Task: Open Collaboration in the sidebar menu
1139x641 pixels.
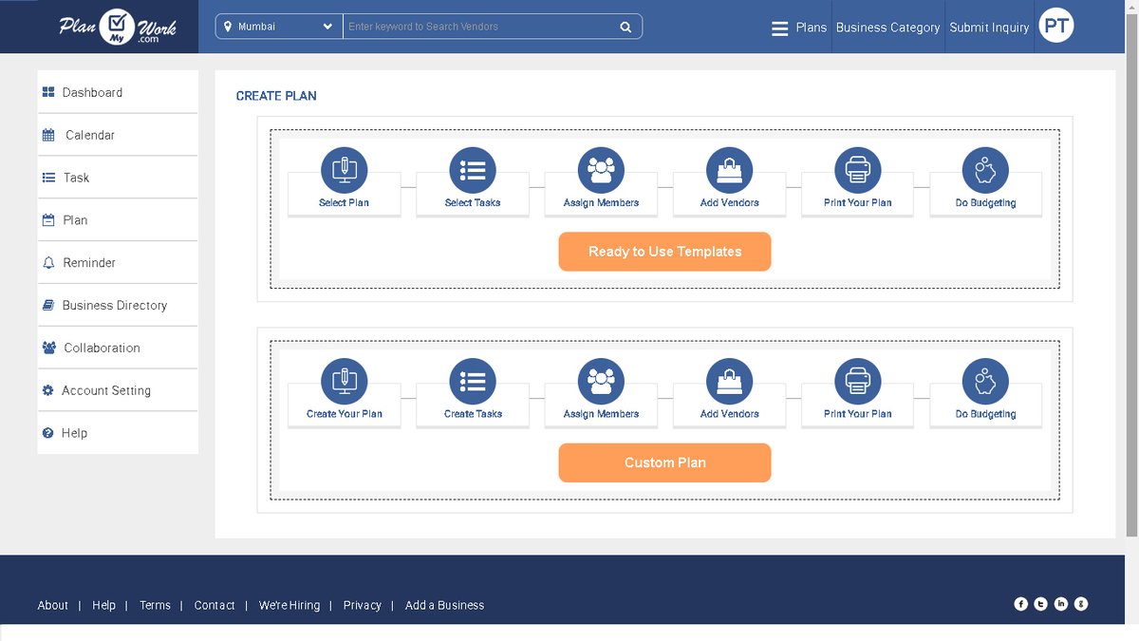Action: [x=118, y=348]
